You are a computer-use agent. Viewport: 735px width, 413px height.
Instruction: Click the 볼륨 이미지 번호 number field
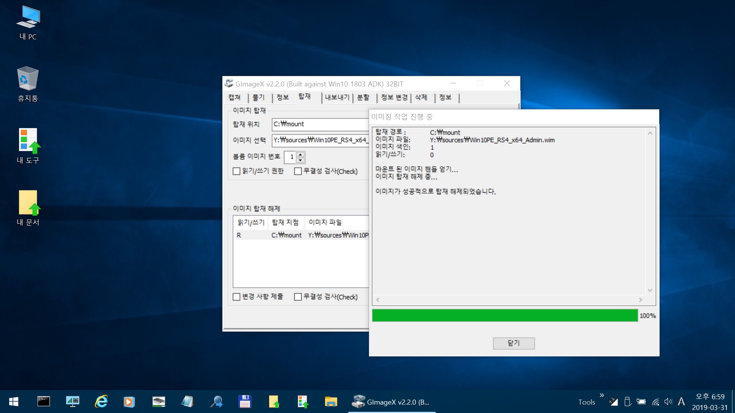click(x=291, y=157)
